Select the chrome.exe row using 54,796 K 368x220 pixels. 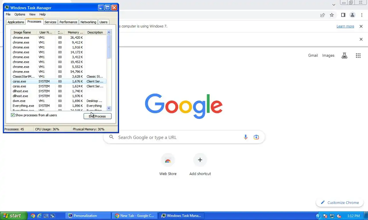pos(59,72)
